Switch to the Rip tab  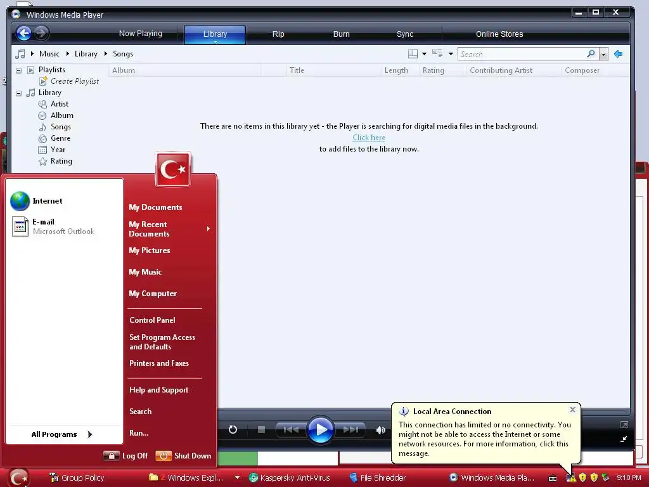278,34
